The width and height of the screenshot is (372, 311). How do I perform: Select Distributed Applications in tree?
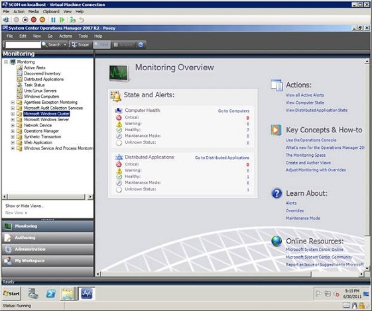coord(44,79)
